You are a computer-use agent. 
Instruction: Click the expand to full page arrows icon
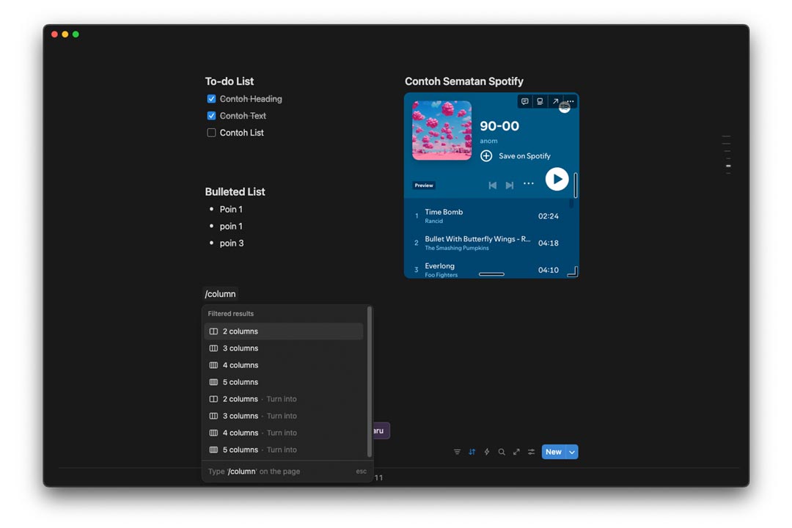tap(516, 452)
